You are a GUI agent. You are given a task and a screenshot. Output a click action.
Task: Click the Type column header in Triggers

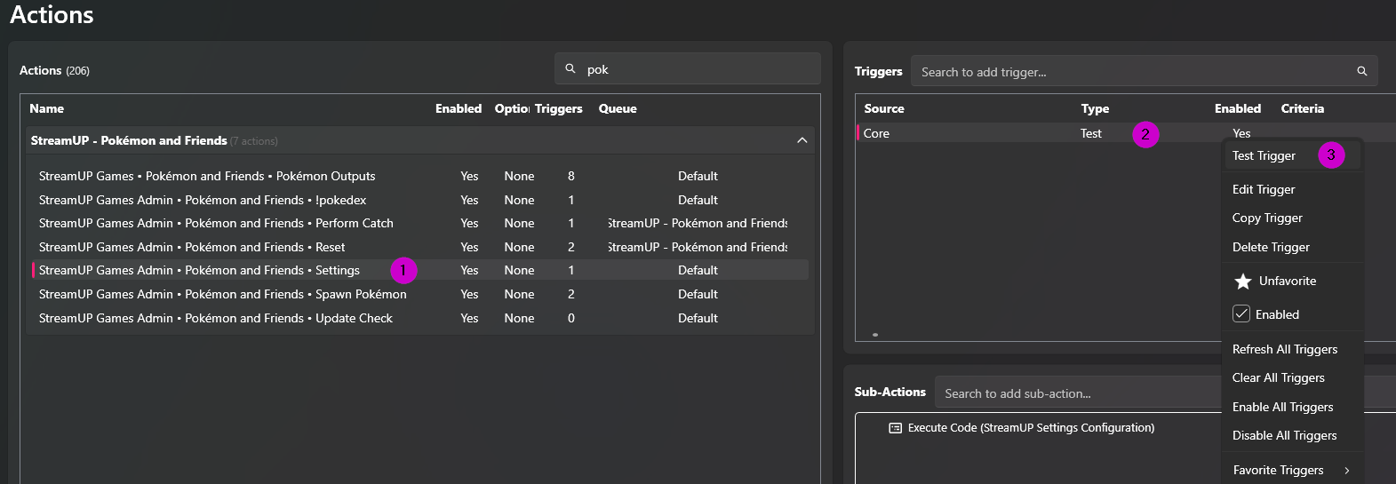(1095, 108)
